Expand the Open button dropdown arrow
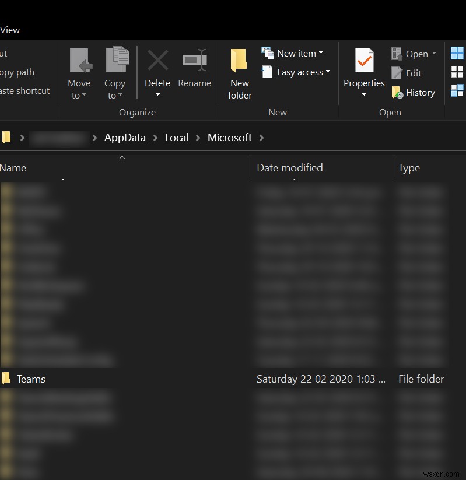Image resolution: width=466 pixels, height=480 pixels. point(434,53)
